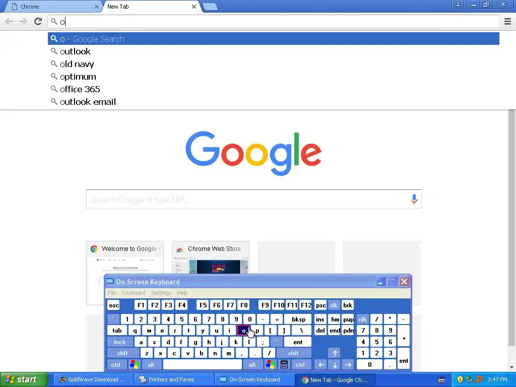Click the left Windows logo key
Image resolution: width=516 pixels, height=387 pixels.
[134, 365]
